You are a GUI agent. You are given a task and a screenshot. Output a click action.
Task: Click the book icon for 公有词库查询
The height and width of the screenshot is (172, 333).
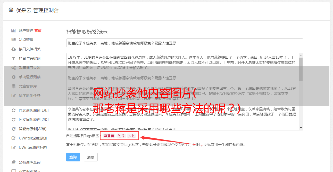point(14,162)
